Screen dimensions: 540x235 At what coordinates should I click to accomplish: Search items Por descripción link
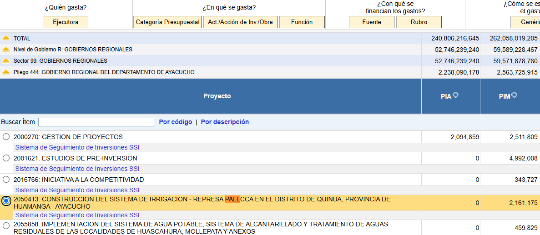tap(225, 122)
